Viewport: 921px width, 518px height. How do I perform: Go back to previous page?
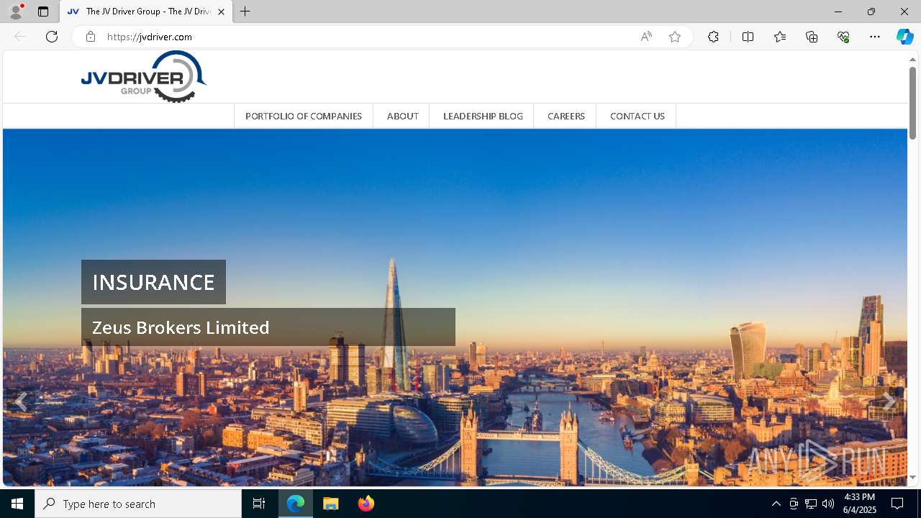click(20, 37)
